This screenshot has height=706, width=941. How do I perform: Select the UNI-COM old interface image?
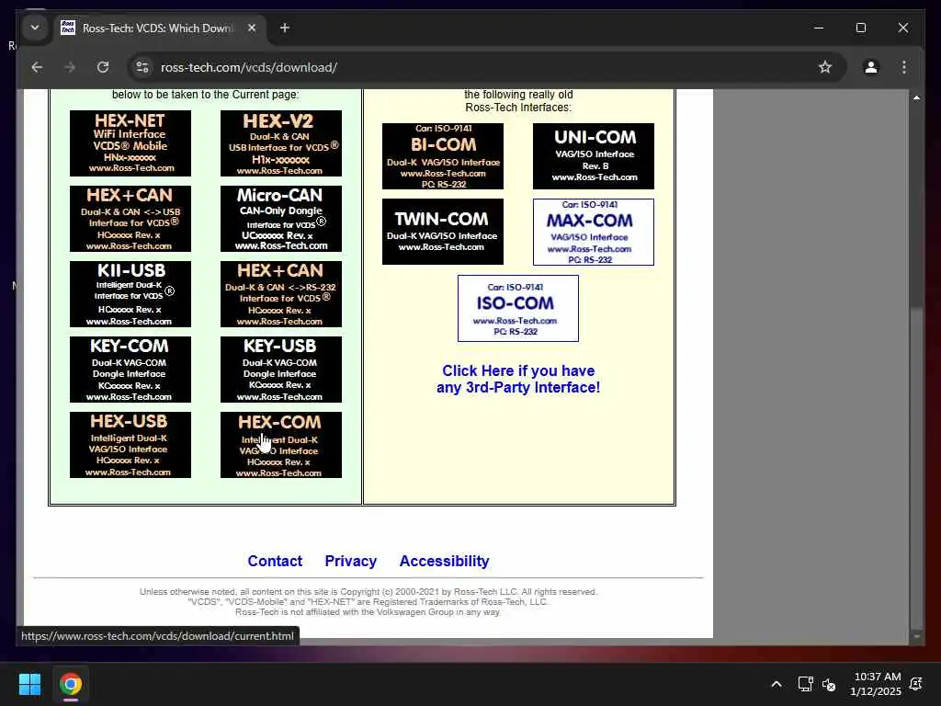pos(594,156)
